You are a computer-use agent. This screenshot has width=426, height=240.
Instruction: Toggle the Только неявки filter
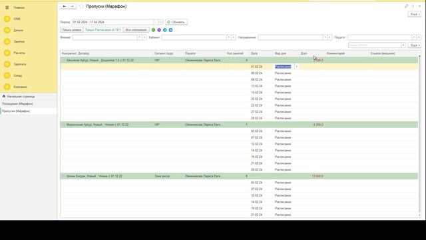coord(72,30)
